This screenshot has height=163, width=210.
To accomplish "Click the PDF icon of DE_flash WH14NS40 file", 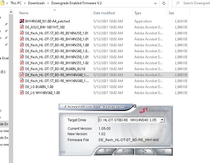I will (x=22, y=75).
